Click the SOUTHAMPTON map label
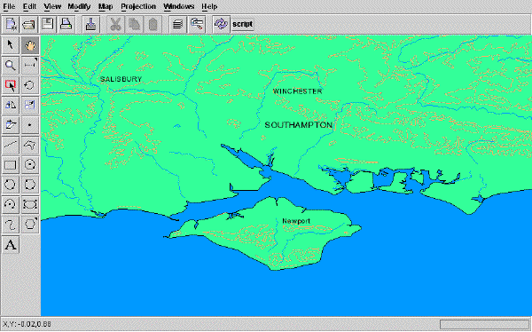The height and width of the screenshot is (332, 532). coord(299,124)
